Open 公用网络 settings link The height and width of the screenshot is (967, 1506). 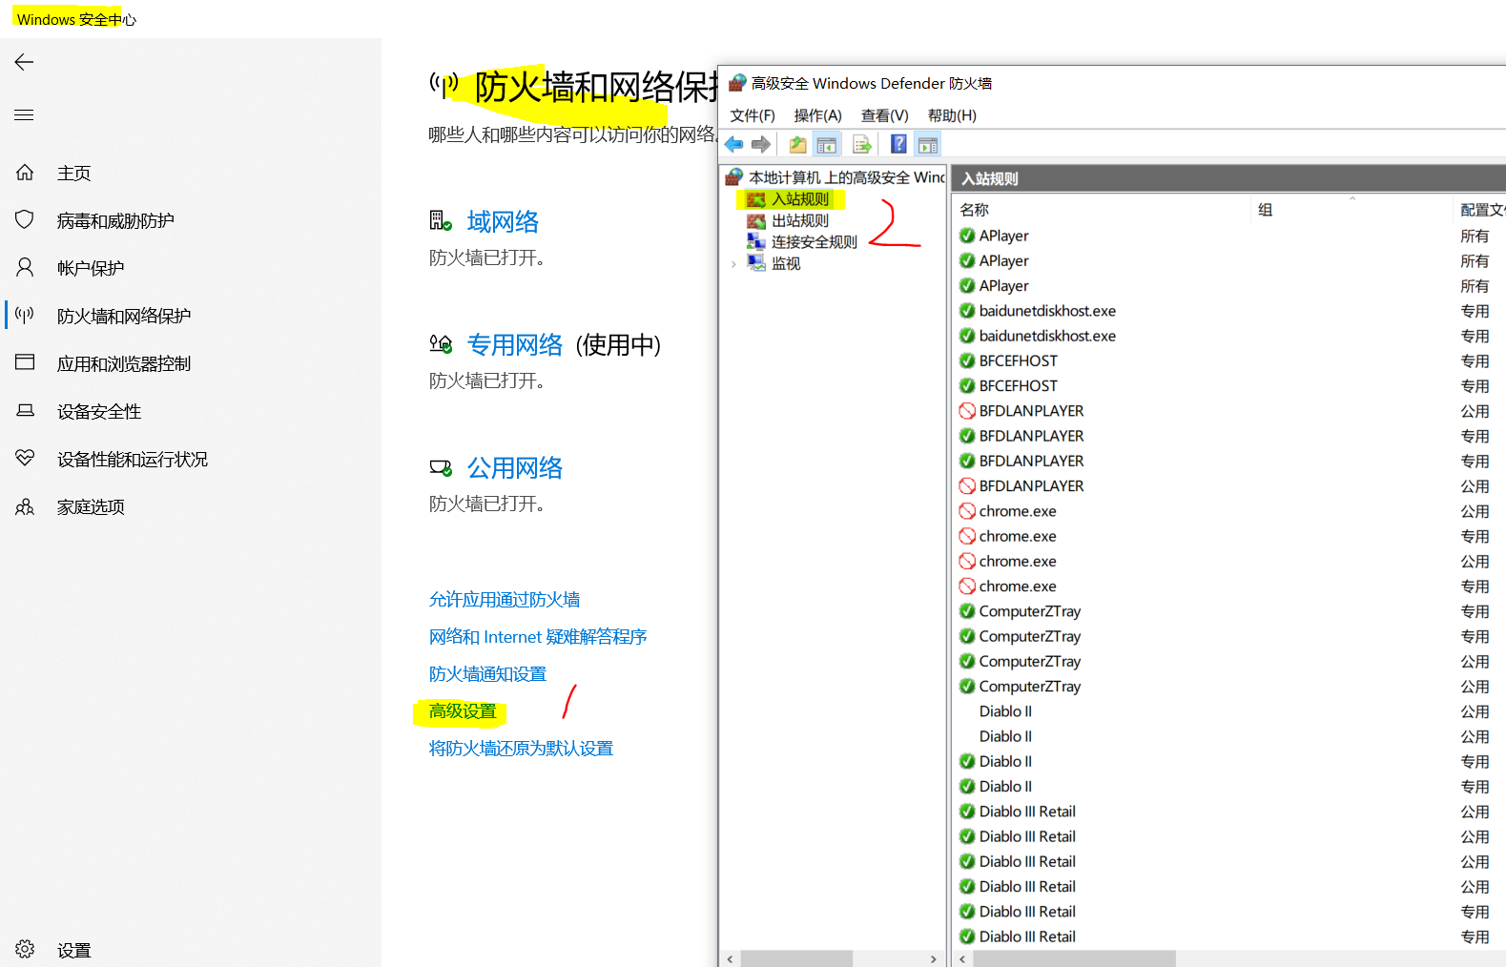[x=515, y=467]
